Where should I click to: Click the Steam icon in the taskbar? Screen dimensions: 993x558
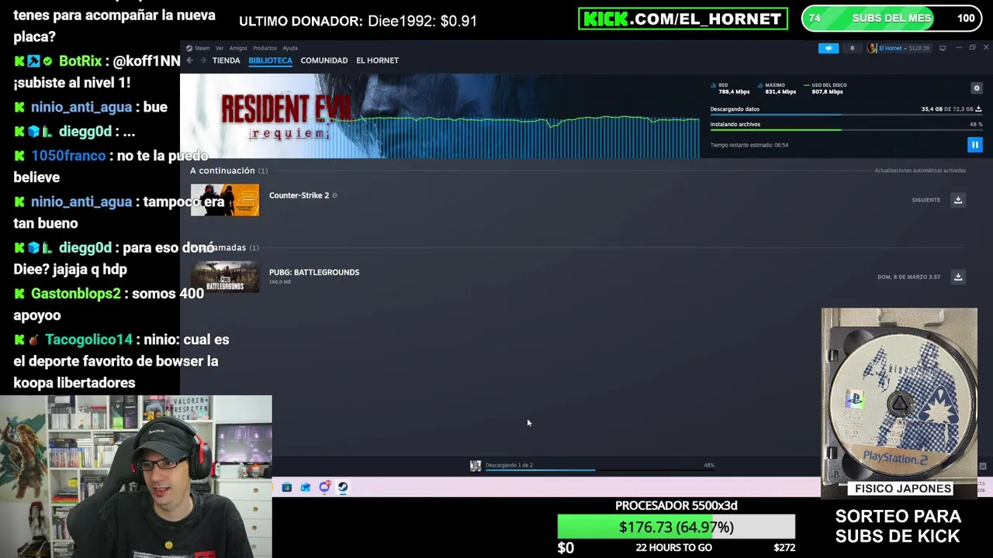[x=343, y=487]
